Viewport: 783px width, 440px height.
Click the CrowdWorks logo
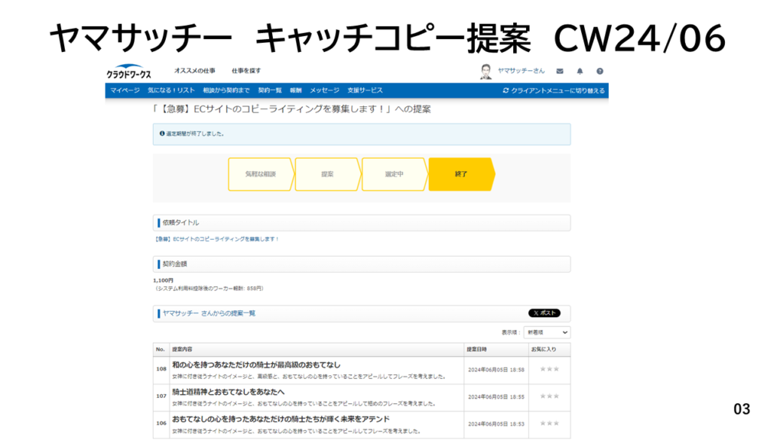point(128,72)
